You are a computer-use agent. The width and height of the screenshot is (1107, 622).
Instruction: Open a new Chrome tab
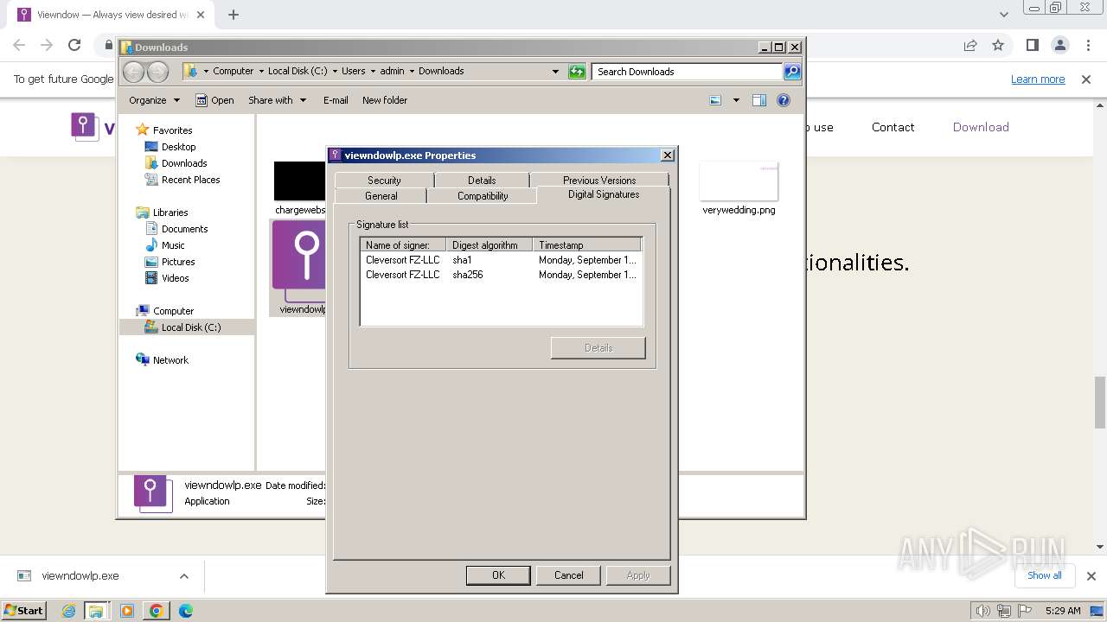click(x=234, y=15)
